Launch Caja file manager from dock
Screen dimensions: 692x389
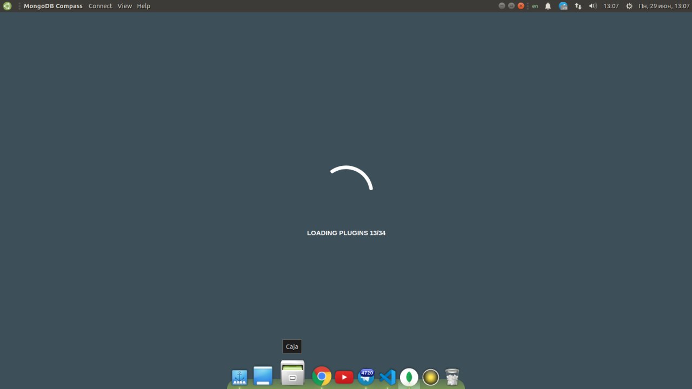[x=292, y=373]
